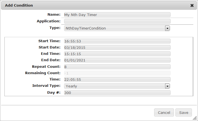
Task: Click the Remaining Count label text
Action: [x=43, y=73]
